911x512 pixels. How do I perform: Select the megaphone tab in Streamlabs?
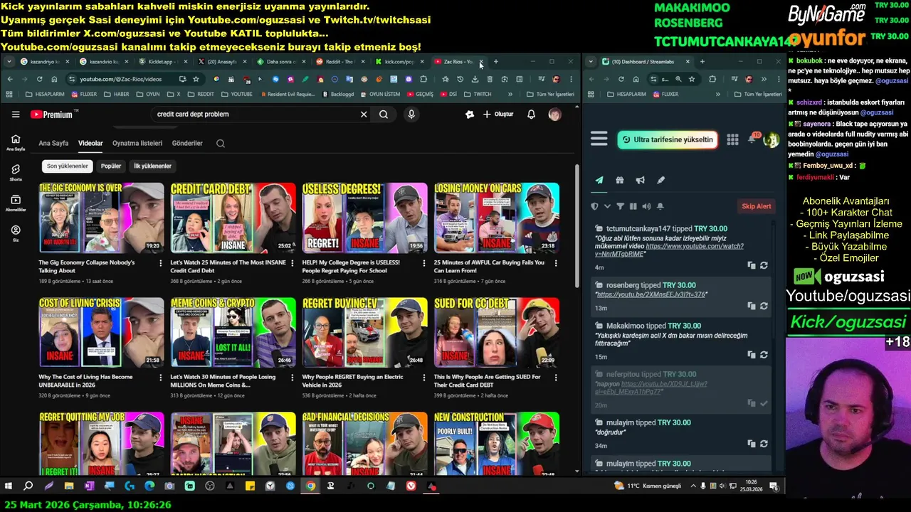pos(641,181)
